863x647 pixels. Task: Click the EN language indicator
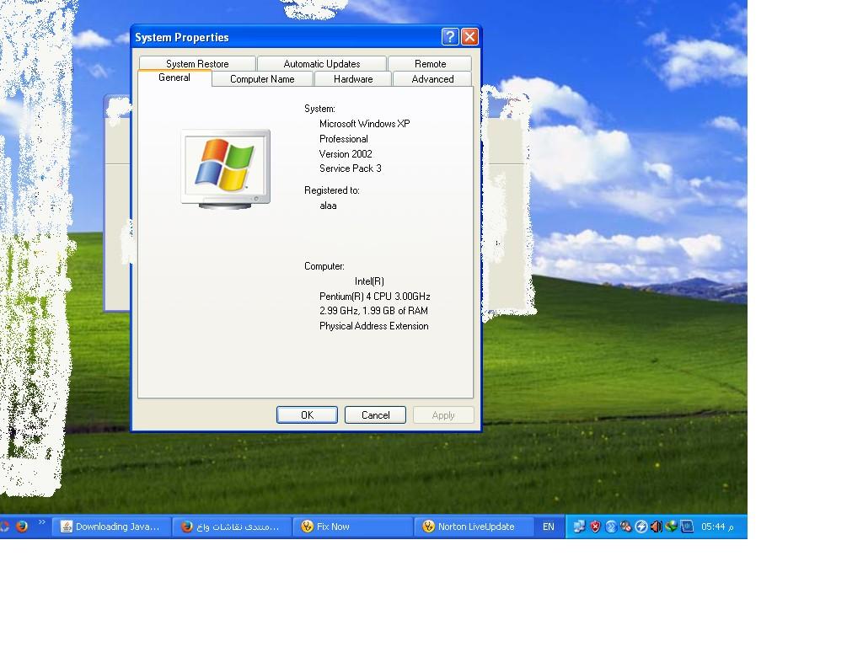548,527
